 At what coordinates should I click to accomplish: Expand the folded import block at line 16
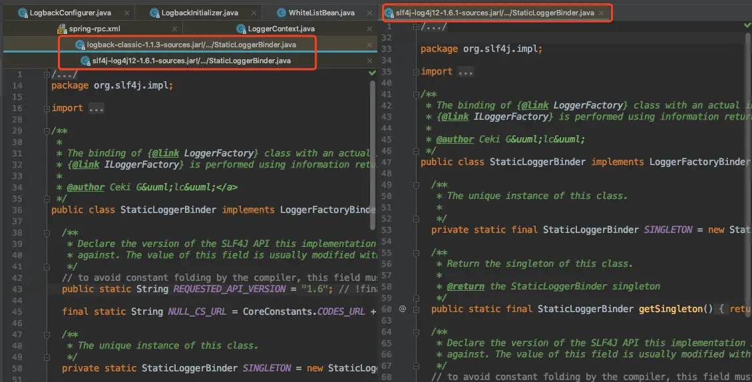47,108
